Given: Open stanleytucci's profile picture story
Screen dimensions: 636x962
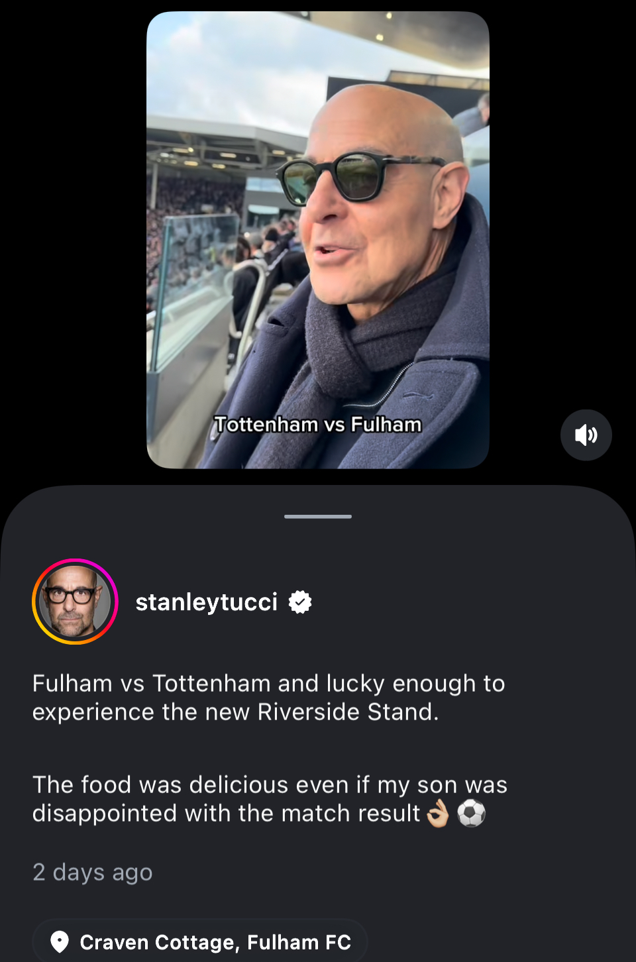Looking at the screenshot, I should [x=75, y=602].
